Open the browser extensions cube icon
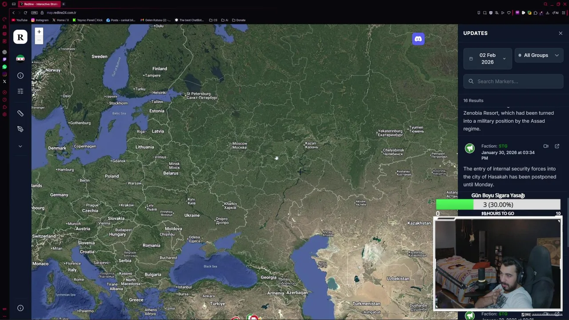The image size is (569, 320). point(535,12)
